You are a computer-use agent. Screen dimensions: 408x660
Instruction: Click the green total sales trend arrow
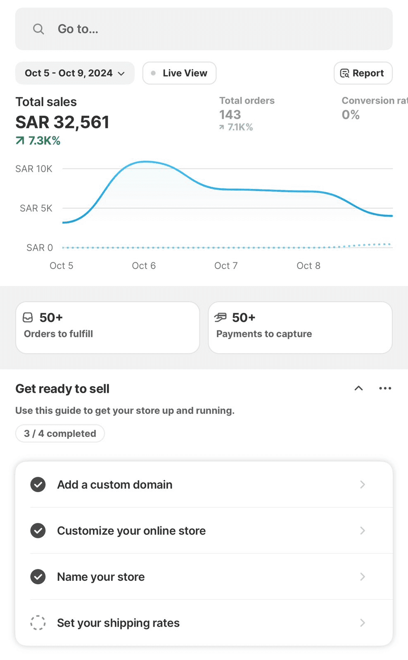tap(20, 141)
